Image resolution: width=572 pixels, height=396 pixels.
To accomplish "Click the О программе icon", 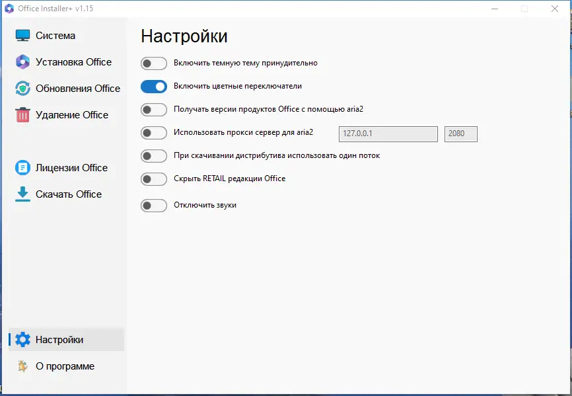I will pyautogui.click(x=22, y=366).
